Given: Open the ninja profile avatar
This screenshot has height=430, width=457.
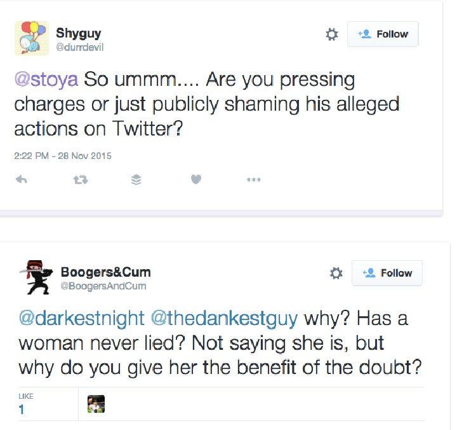Looking at the screenshot, I should (x=36, y=277).
